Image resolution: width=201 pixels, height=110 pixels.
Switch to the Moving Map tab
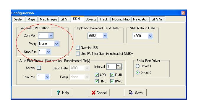click(121, 19)
